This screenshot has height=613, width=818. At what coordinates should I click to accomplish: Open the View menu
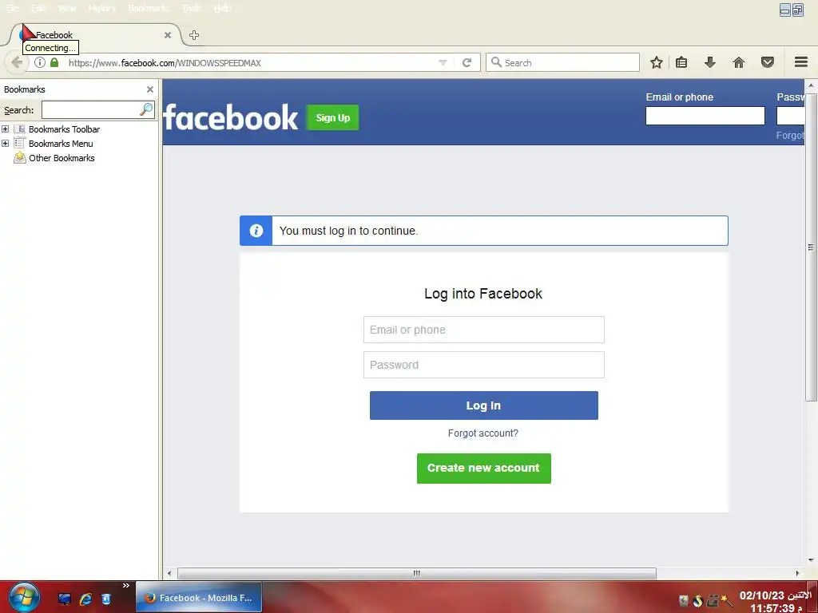[67, 8]
